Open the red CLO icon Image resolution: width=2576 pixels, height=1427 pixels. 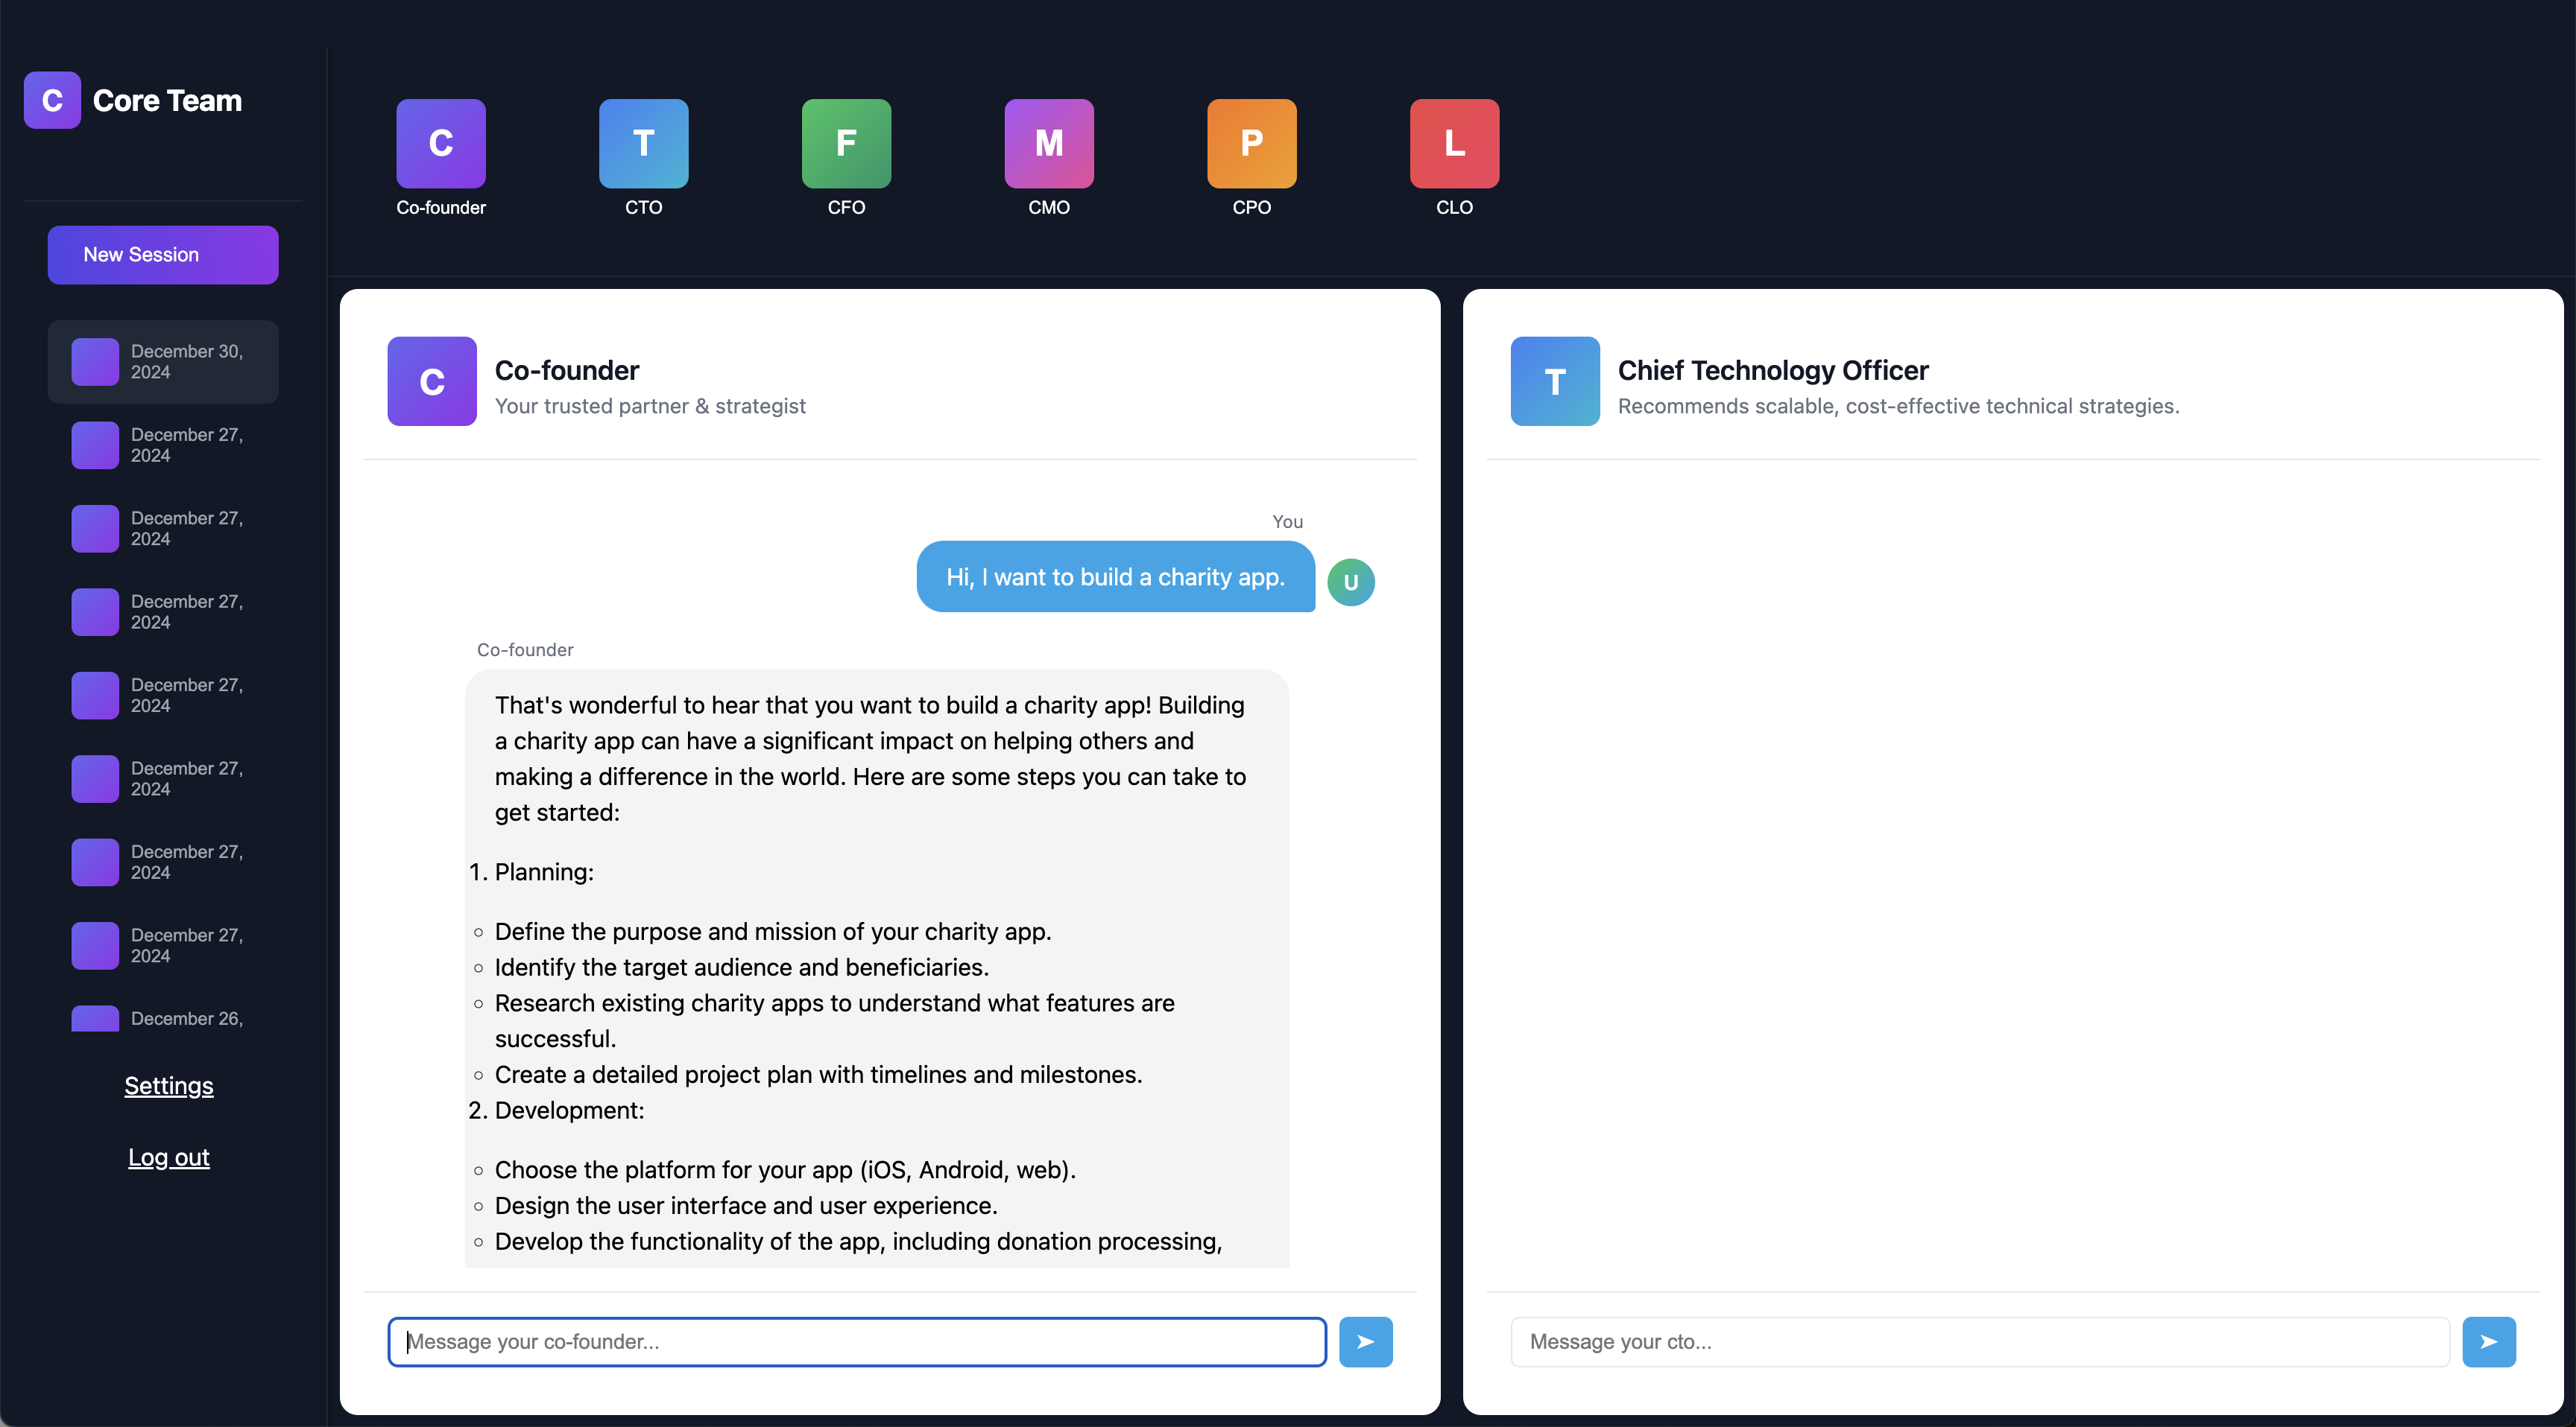1454,143
